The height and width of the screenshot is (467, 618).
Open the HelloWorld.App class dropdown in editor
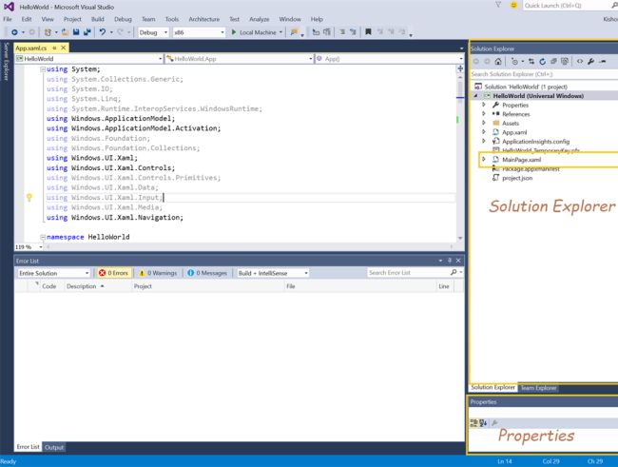[x=240, y=59]
